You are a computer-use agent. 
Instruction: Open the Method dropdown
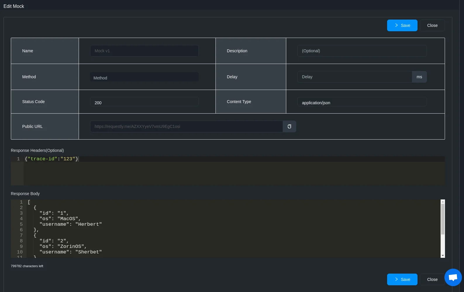click(x=144, y=77)
